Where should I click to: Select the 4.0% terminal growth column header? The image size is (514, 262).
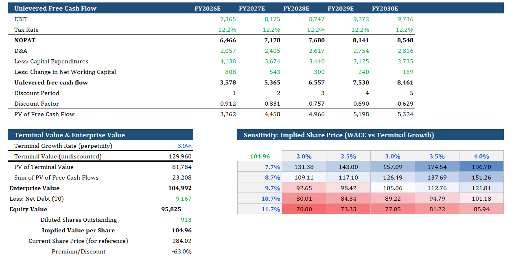click(481, 156)
